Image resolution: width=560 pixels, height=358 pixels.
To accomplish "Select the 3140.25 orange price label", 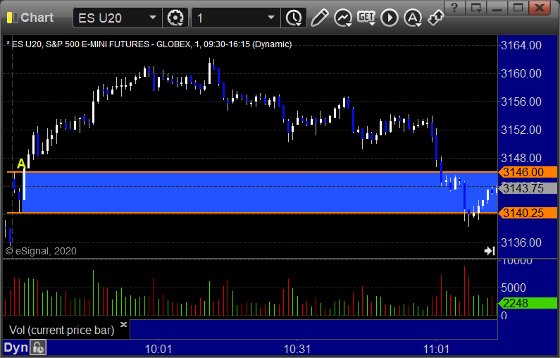I will pyautogui.click(x=528, y=213).
